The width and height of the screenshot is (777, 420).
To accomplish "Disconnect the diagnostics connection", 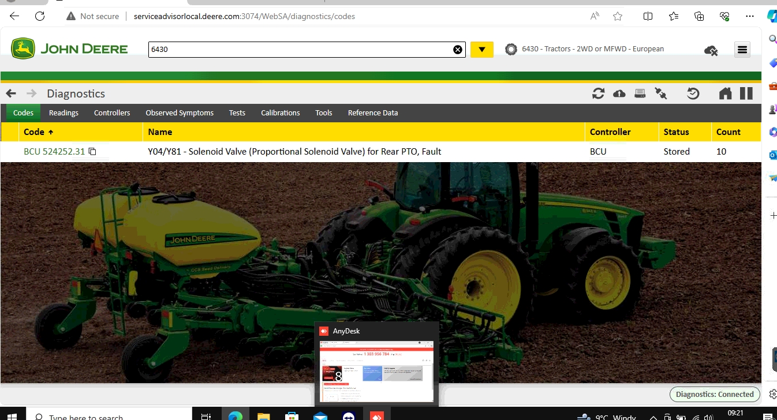I will tap(661, 93).
